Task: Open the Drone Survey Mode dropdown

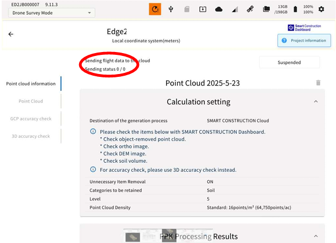Action: point(51,13)
